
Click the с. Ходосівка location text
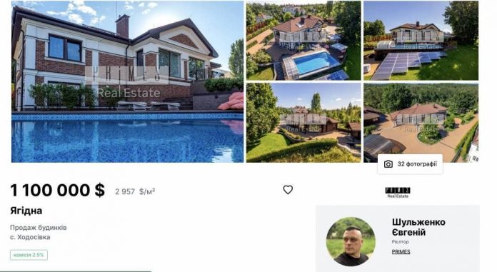(x=30, y=237)
